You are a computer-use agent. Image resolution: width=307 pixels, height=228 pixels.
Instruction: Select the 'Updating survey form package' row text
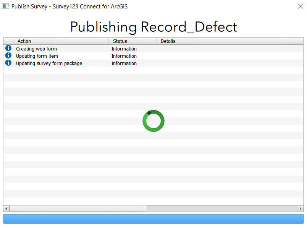tap(49, 64)
